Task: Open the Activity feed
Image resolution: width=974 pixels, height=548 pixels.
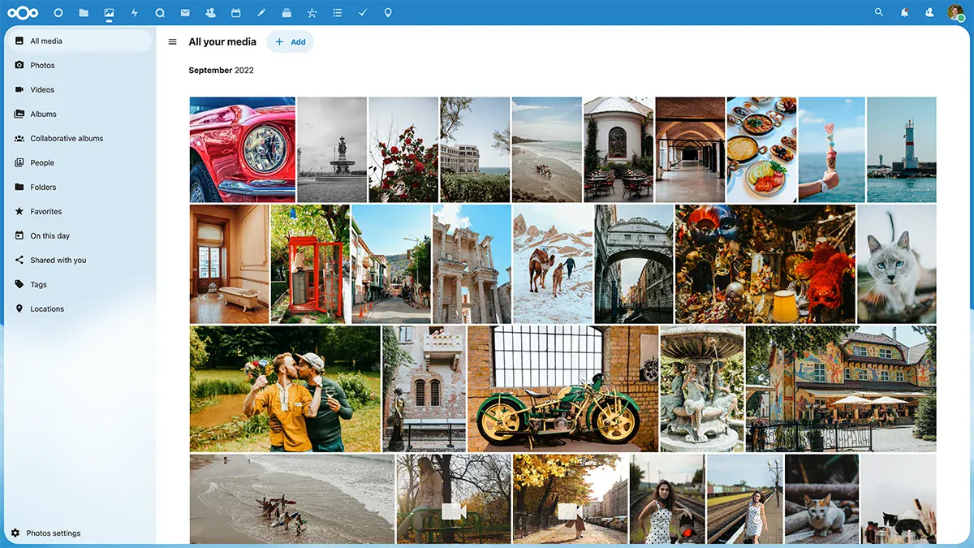Action: [x=135, y=12]
